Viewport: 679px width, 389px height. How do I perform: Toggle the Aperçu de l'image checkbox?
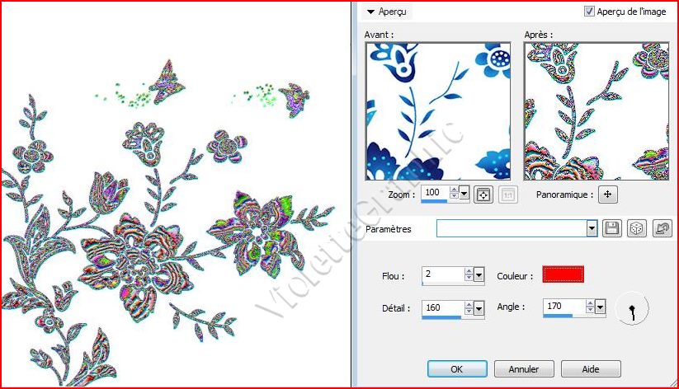pyautogui.click(x=589, y=12)
